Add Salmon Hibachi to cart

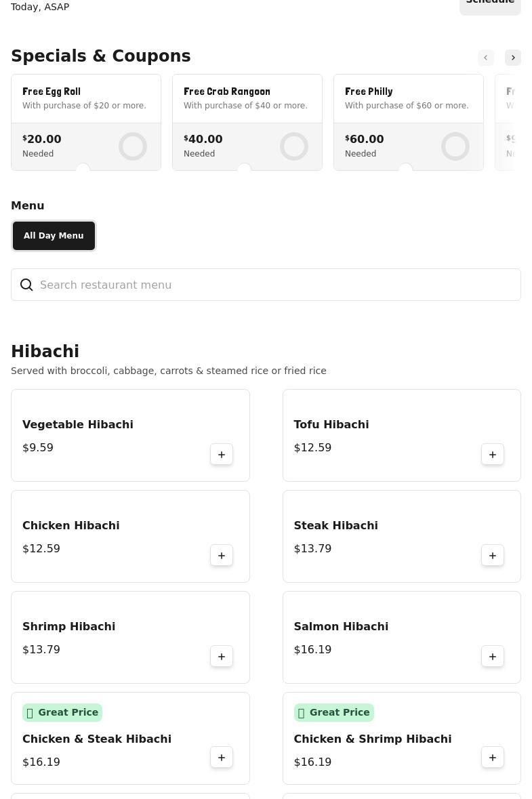click(493, 657)
